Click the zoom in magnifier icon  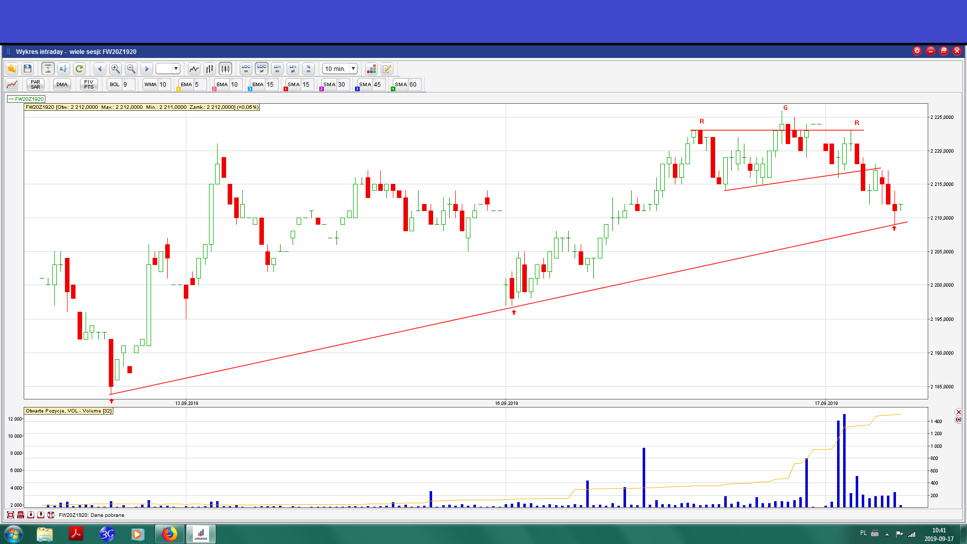click(x=115, y=69)
